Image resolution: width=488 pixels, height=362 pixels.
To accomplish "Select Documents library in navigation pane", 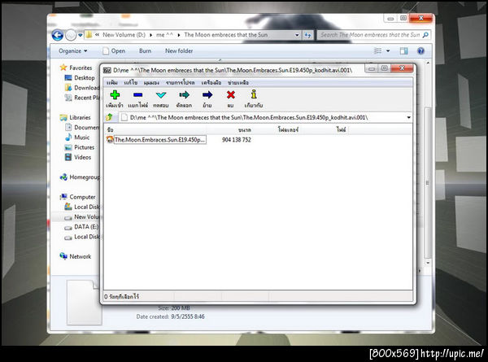I will pos(82,127).
